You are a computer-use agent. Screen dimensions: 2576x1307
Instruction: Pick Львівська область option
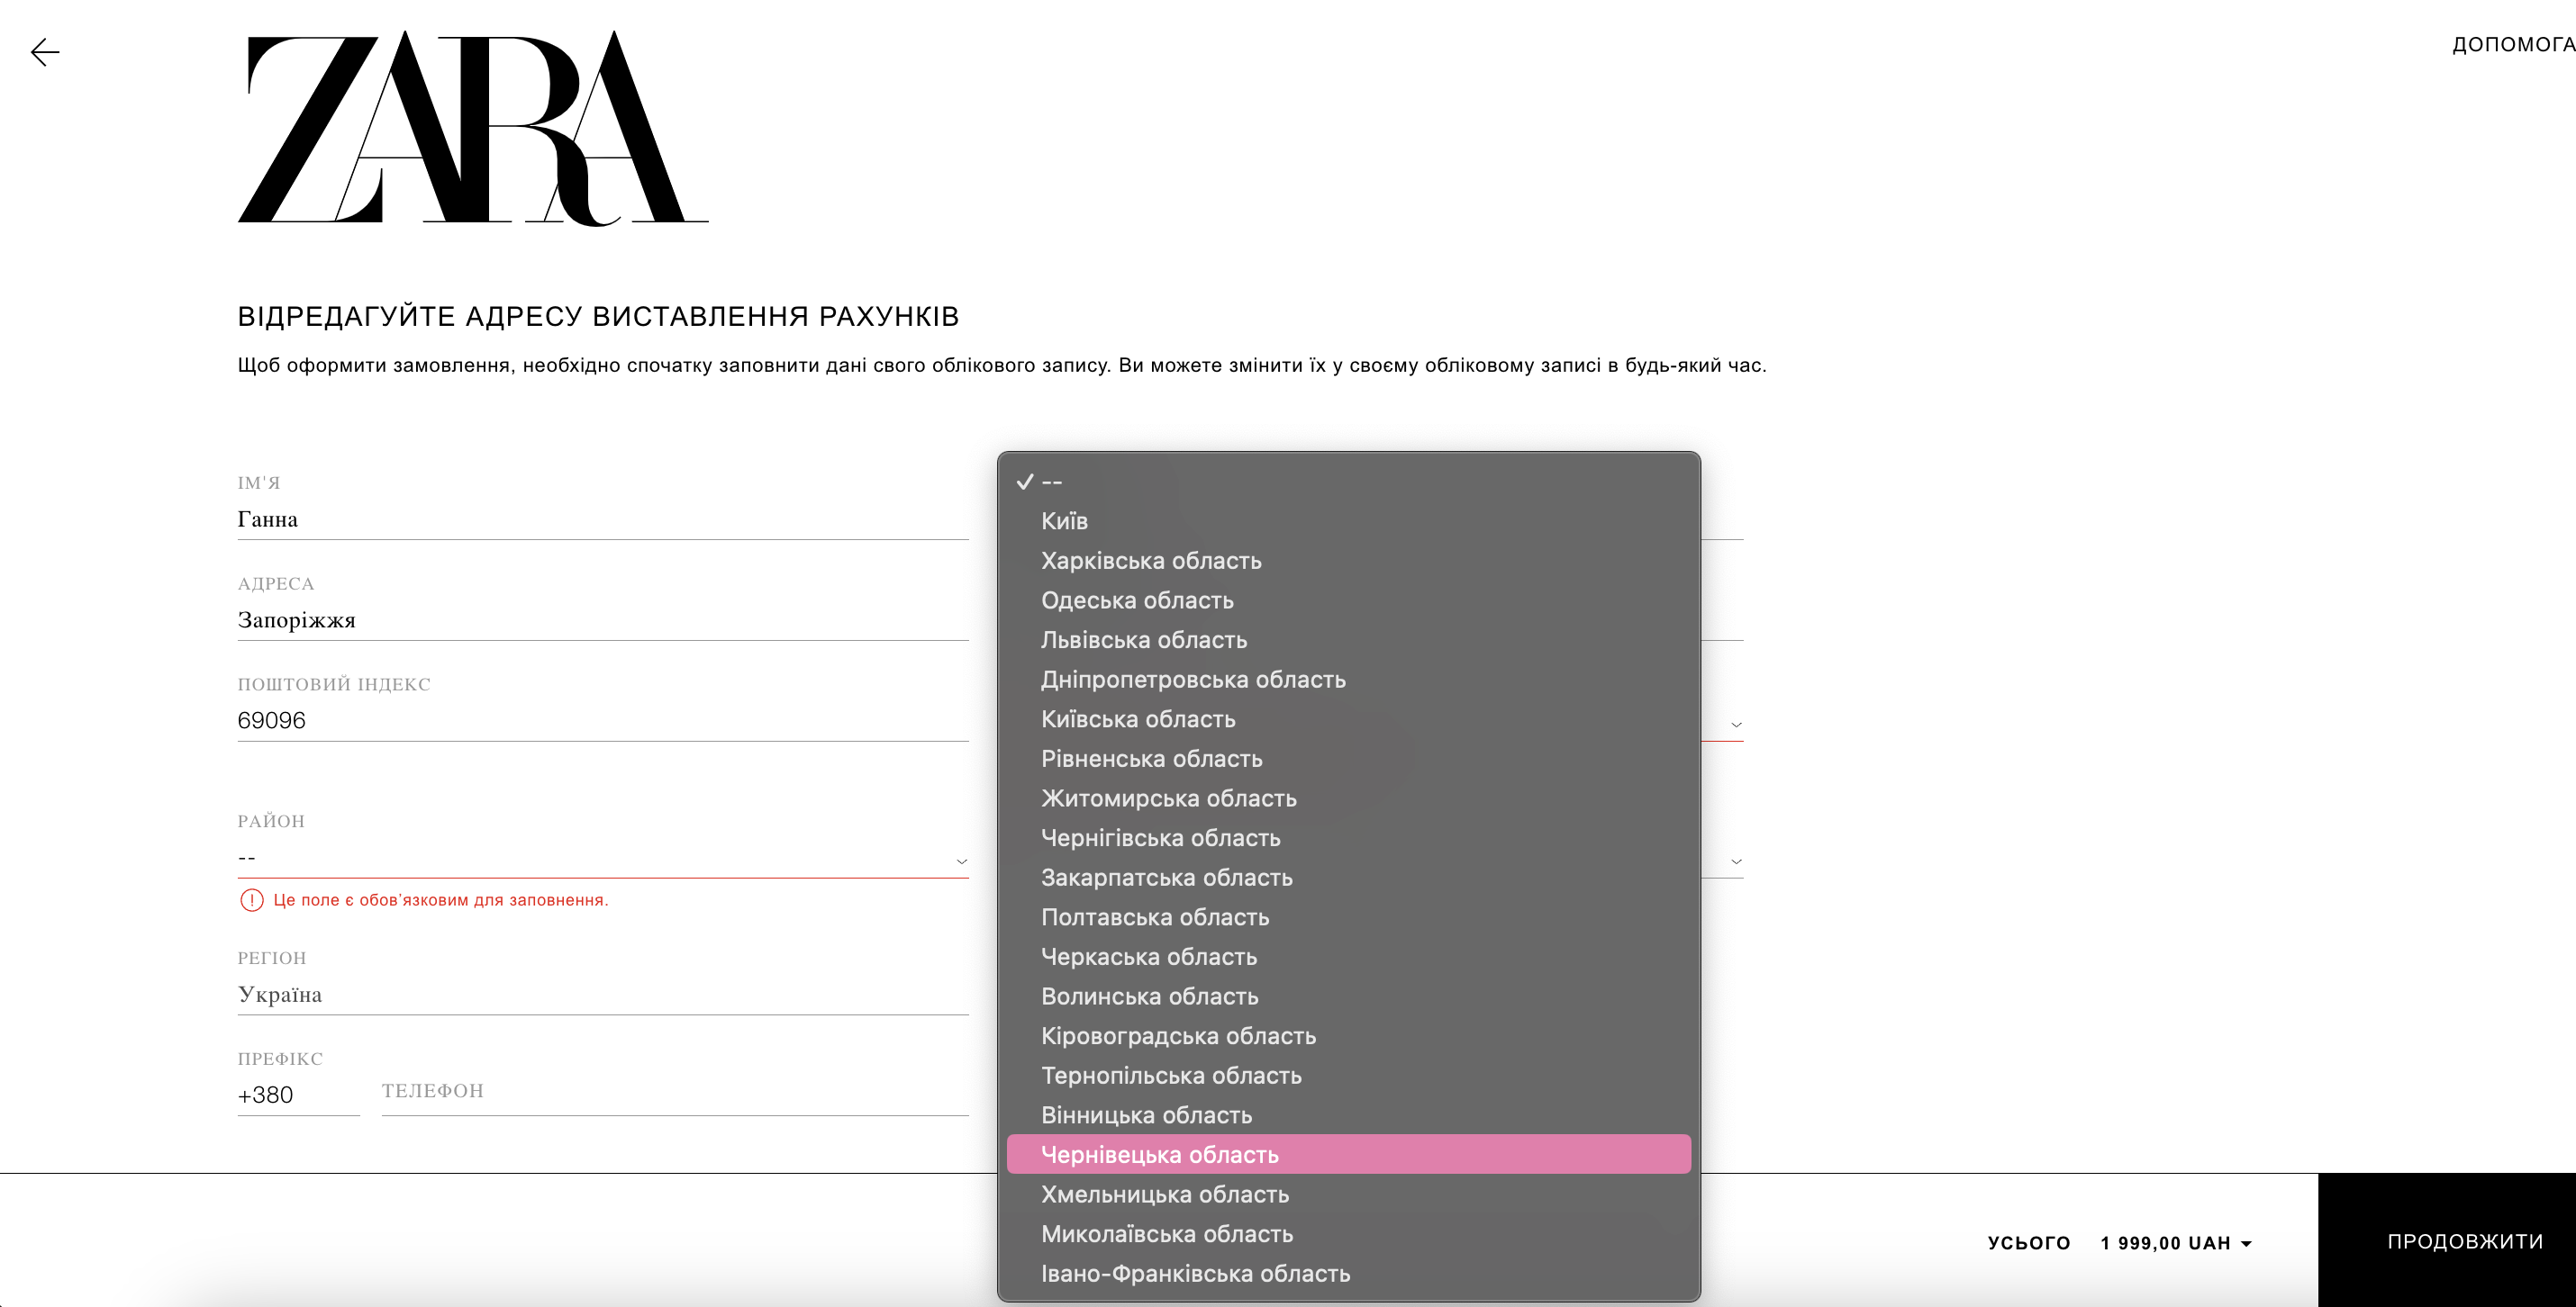(x=1144, y=641)
